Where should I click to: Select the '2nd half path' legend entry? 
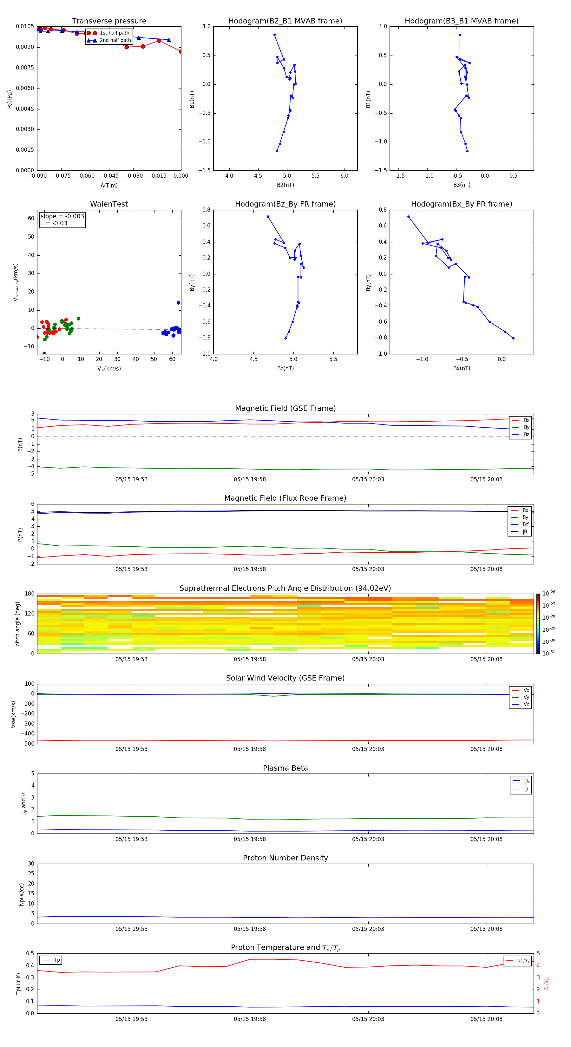pyautogui.click(x=109, y=40)
